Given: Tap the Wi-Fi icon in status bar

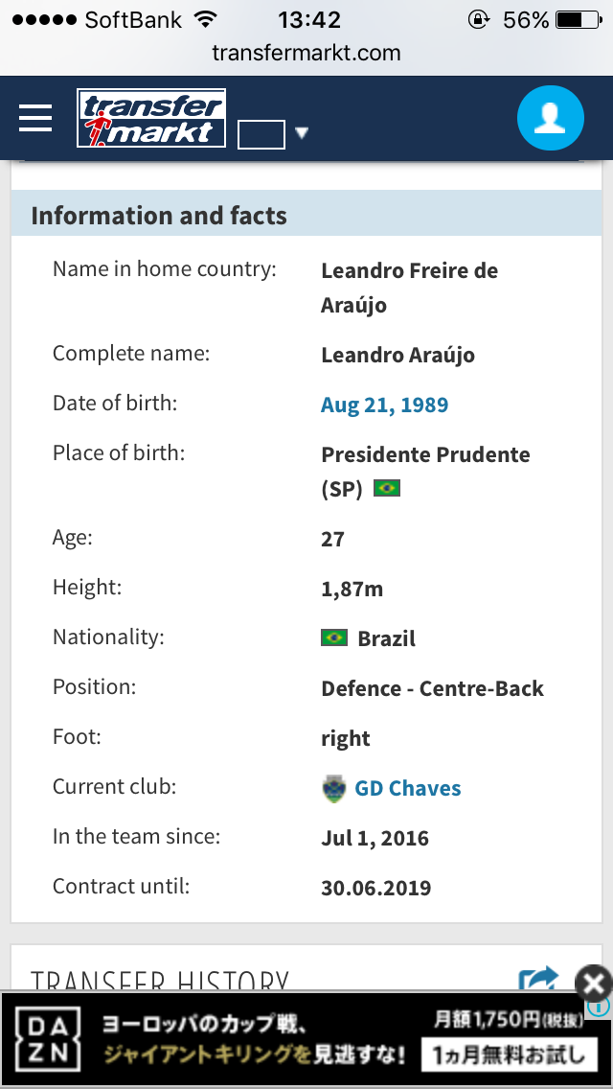Looking at the screenshot, I should tap(205, 19).
